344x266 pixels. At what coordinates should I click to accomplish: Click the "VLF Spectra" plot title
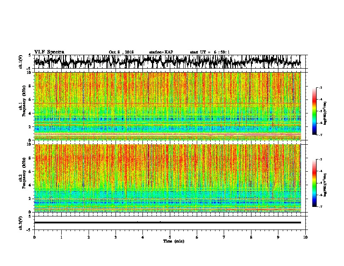(x=49, y=52)
